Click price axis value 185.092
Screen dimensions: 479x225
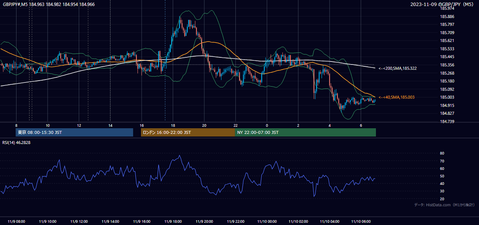pyautogui.click(x=447, y=89)
